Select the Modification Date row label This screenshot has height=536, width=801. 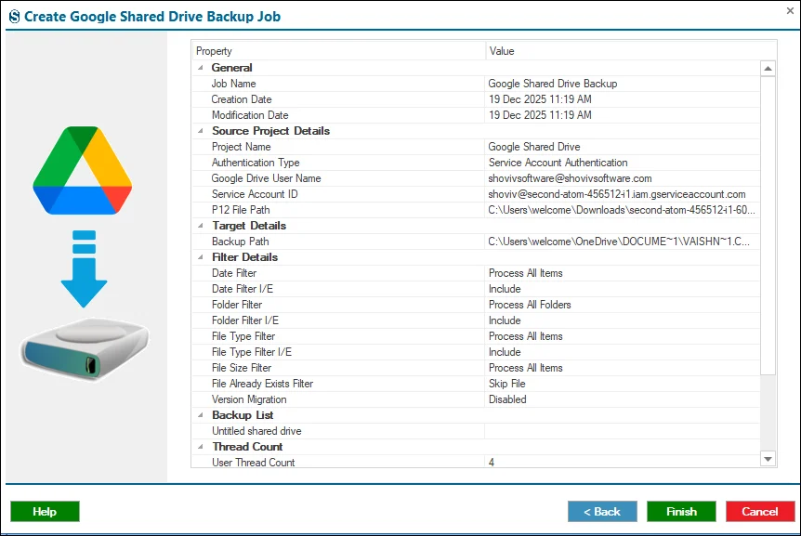pyautogui.click(x=250, y=115)
